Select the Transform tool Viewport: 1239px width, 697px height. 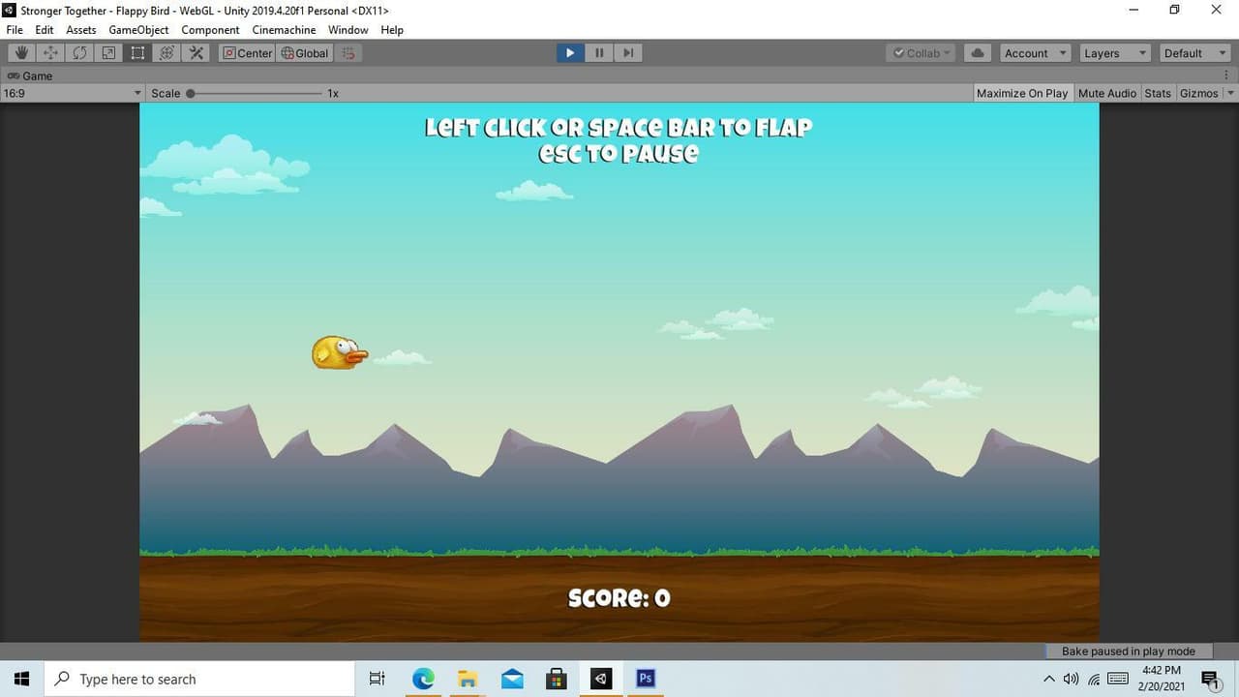(166, 53)
